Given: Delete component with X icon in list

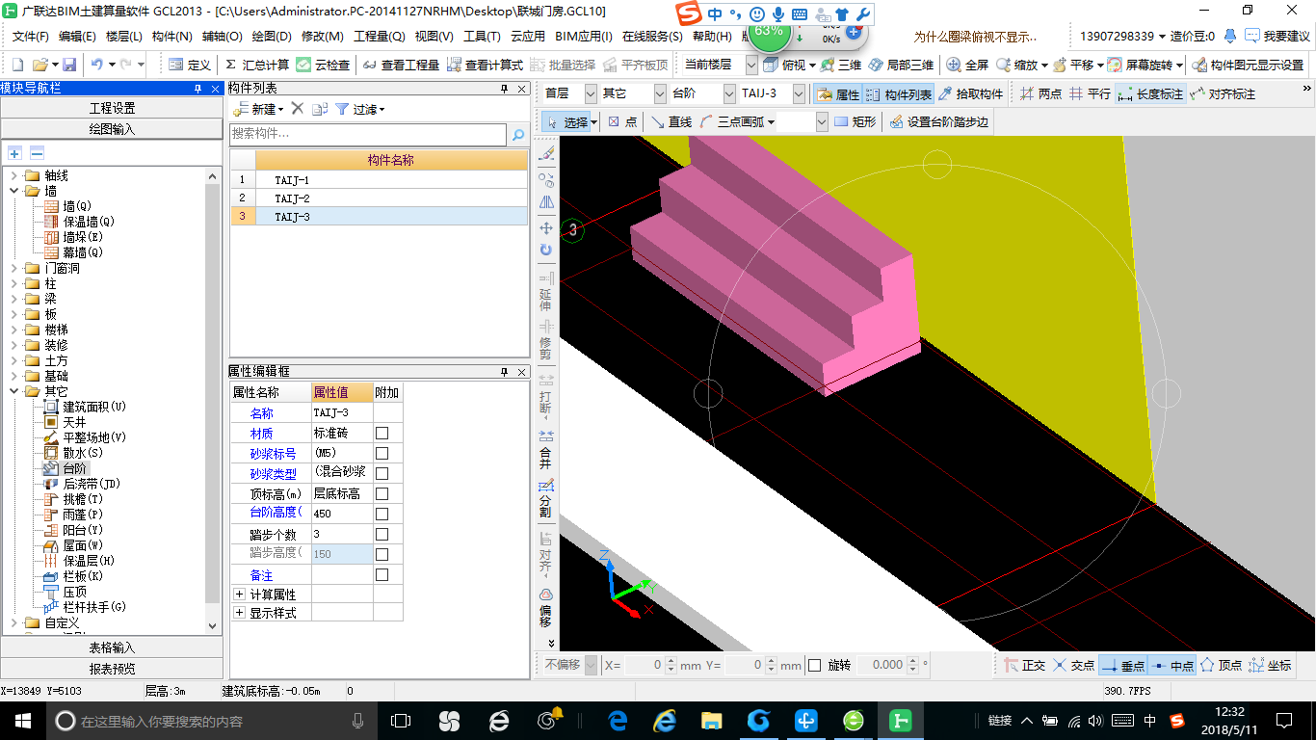Looking at the screenshot, I should tap(298, 109).
